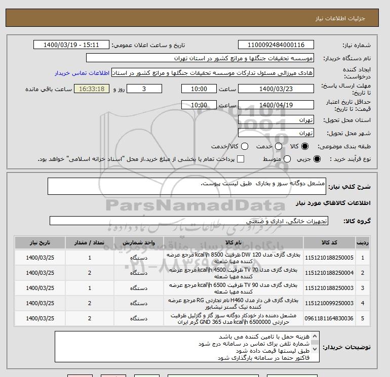Click the کد کالا column header

click(329, 242)
